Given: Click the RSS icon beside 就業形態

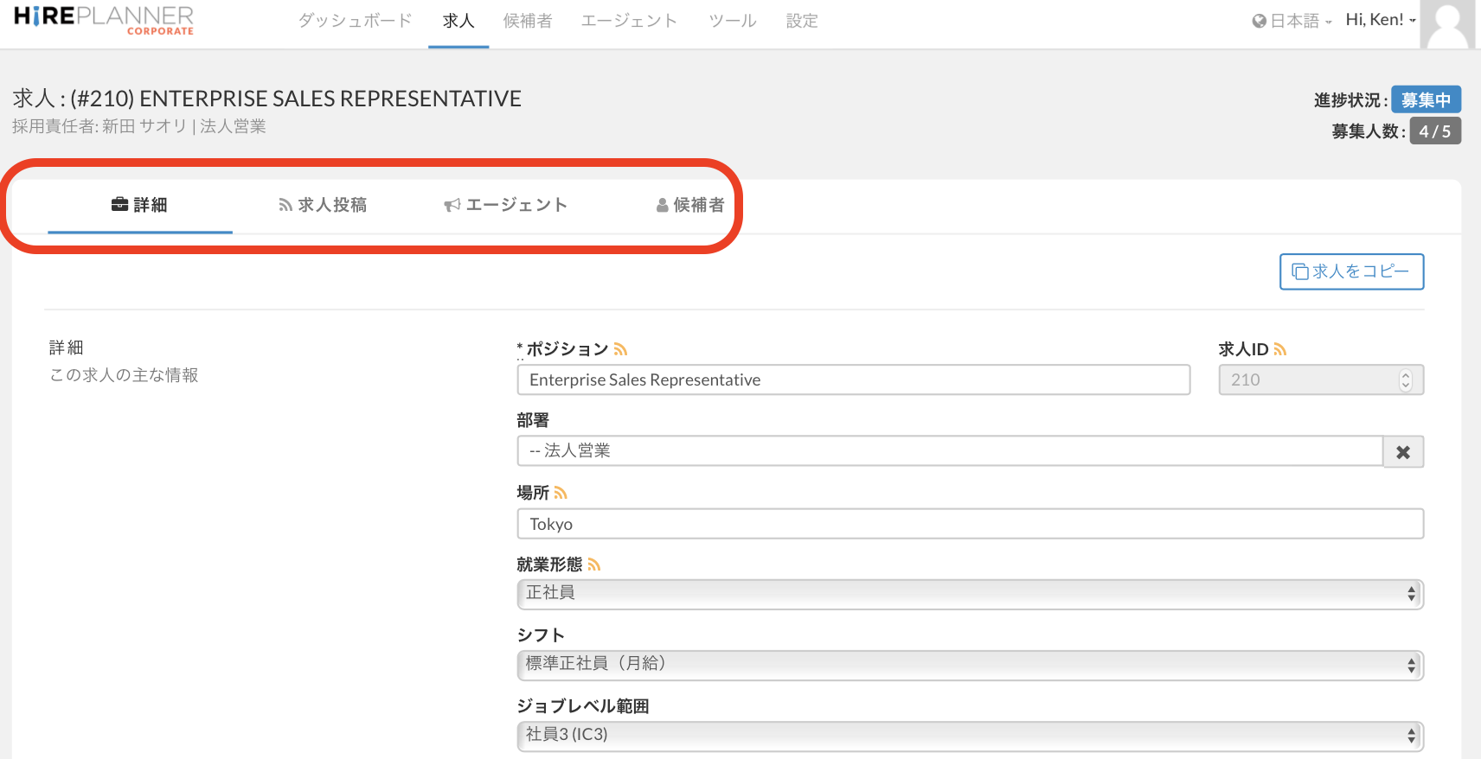Looking at the screenshot, I should click(593, 564).
